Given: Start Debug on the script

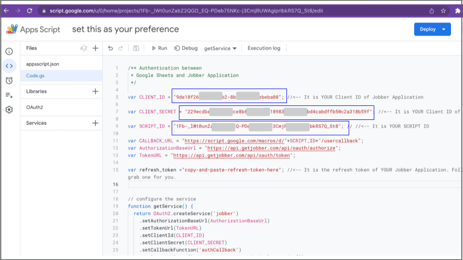Looking at the screenshot, I should coord(186,48).
